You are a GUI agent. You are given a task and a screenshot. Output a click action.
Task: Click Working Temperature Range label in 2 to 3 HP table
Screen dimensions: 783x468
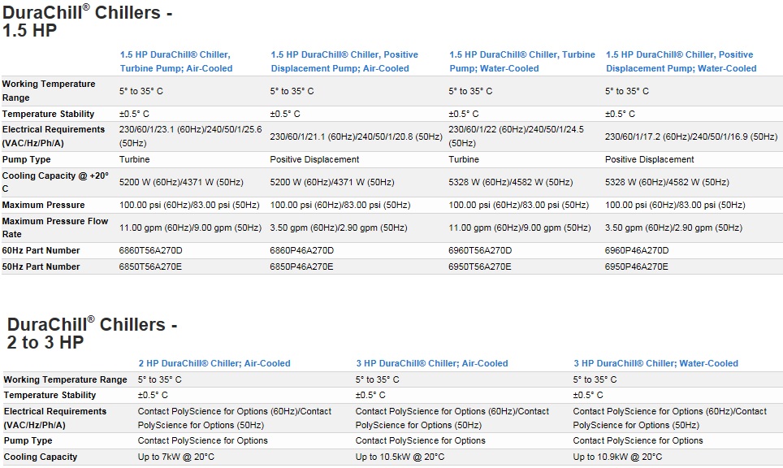tap(66, 379)
